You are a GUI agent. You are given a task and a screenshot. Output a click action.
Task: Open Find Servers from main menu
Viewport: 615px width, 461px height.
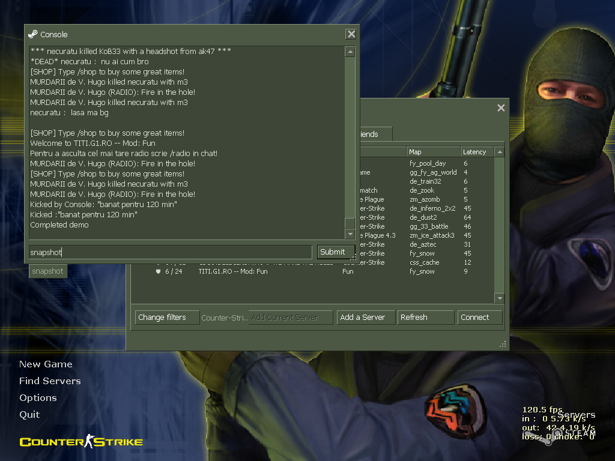[50, 381]
